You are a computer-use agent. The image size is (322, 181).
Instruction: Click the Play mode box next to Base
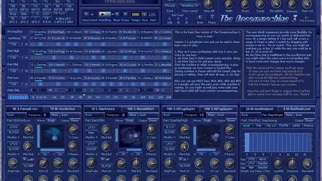212,17
